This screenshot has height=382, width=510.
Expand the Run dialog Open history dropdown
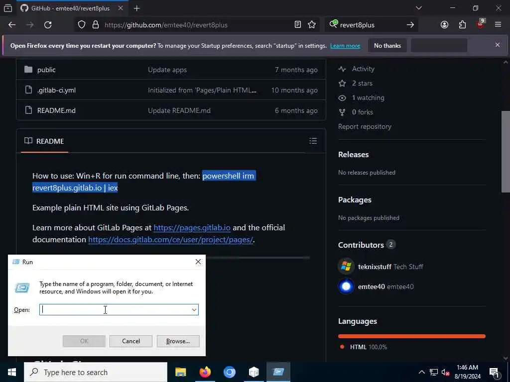pos(194,309)
